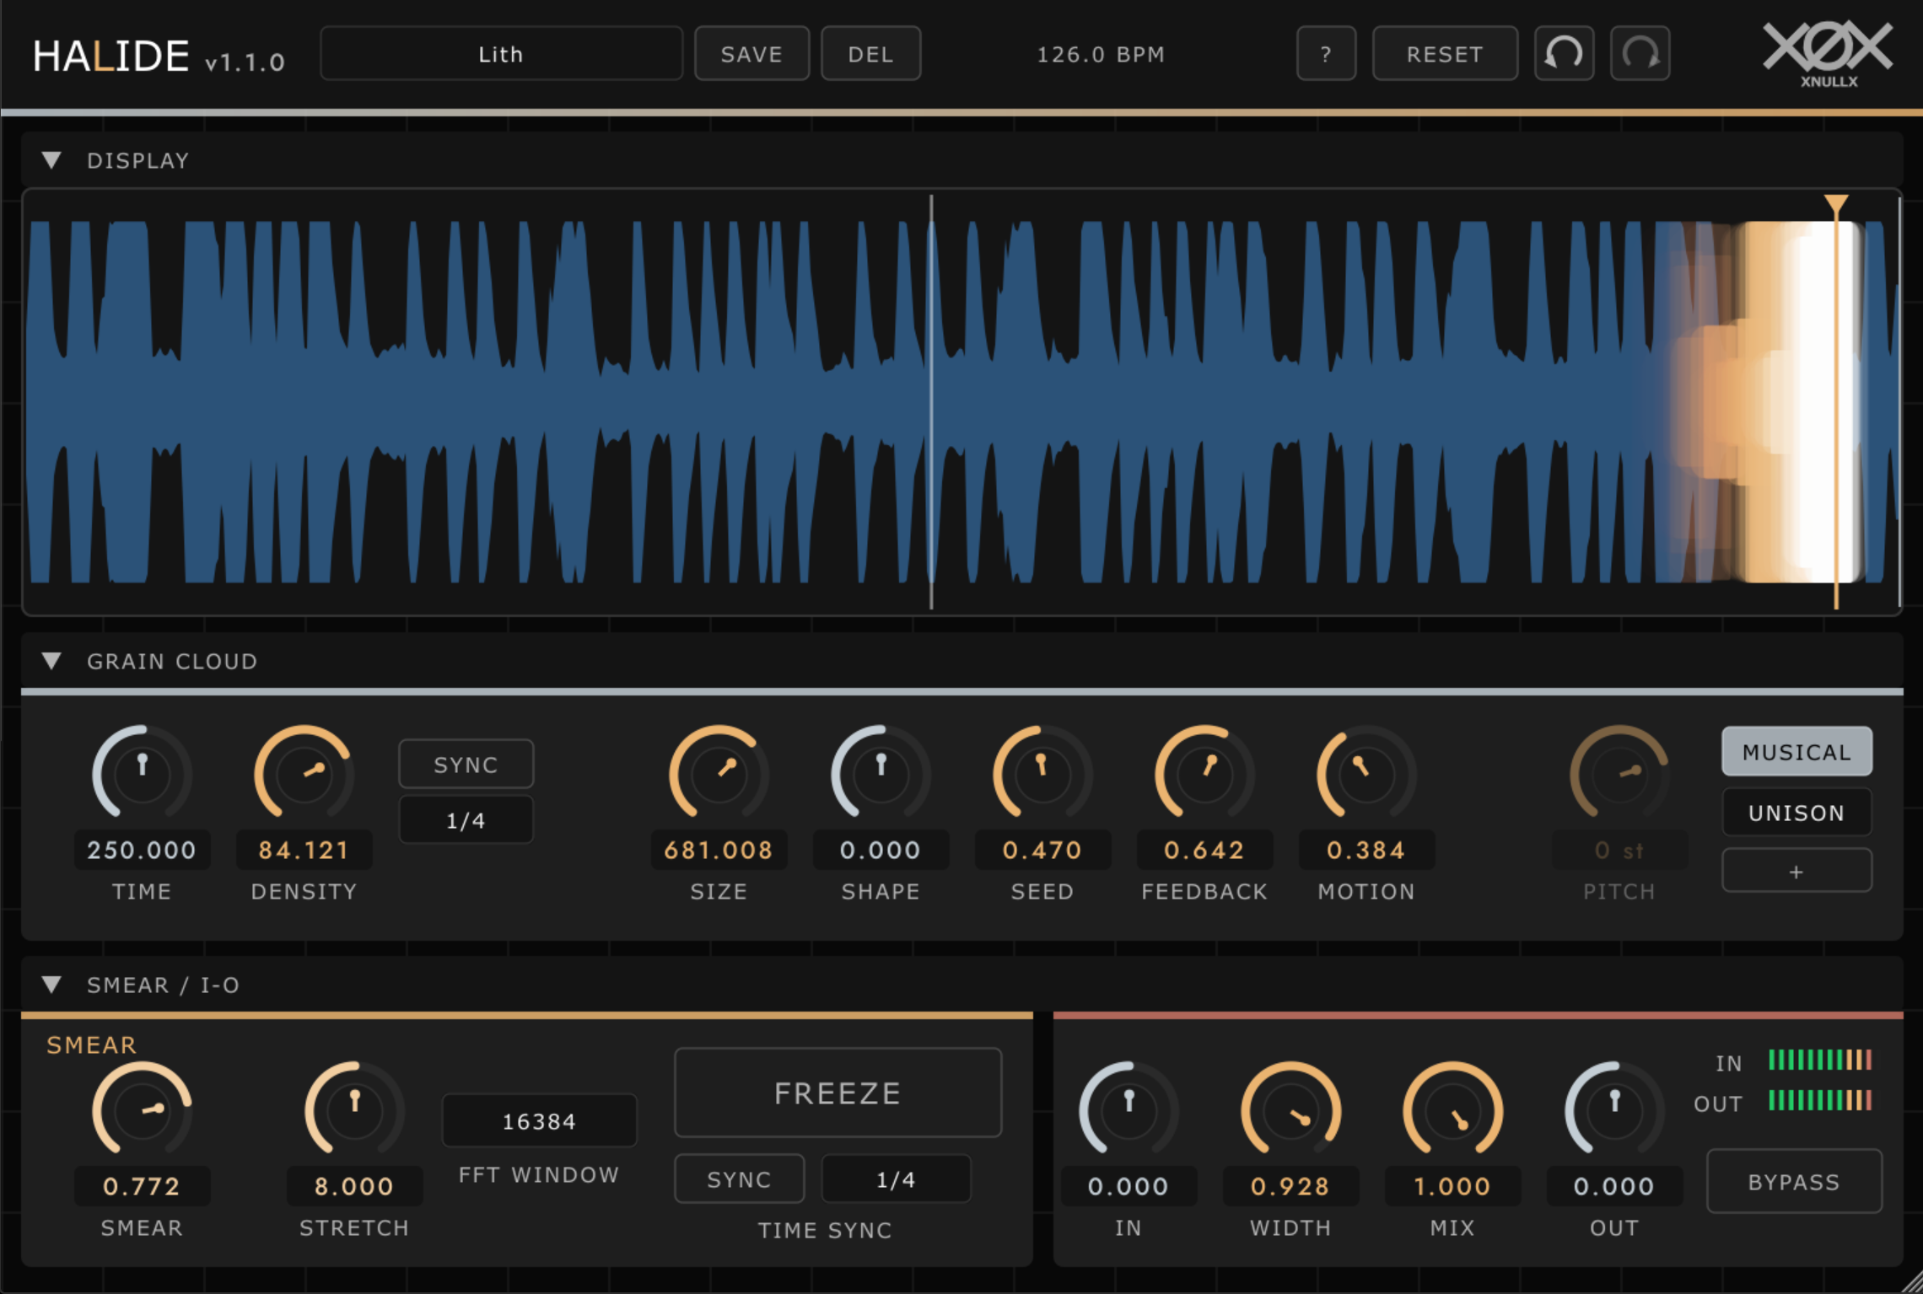Screen dimensions: 1923x1294
Task: Click the FEEDBACK value 0.642 field
Action: coord(1204,850)
